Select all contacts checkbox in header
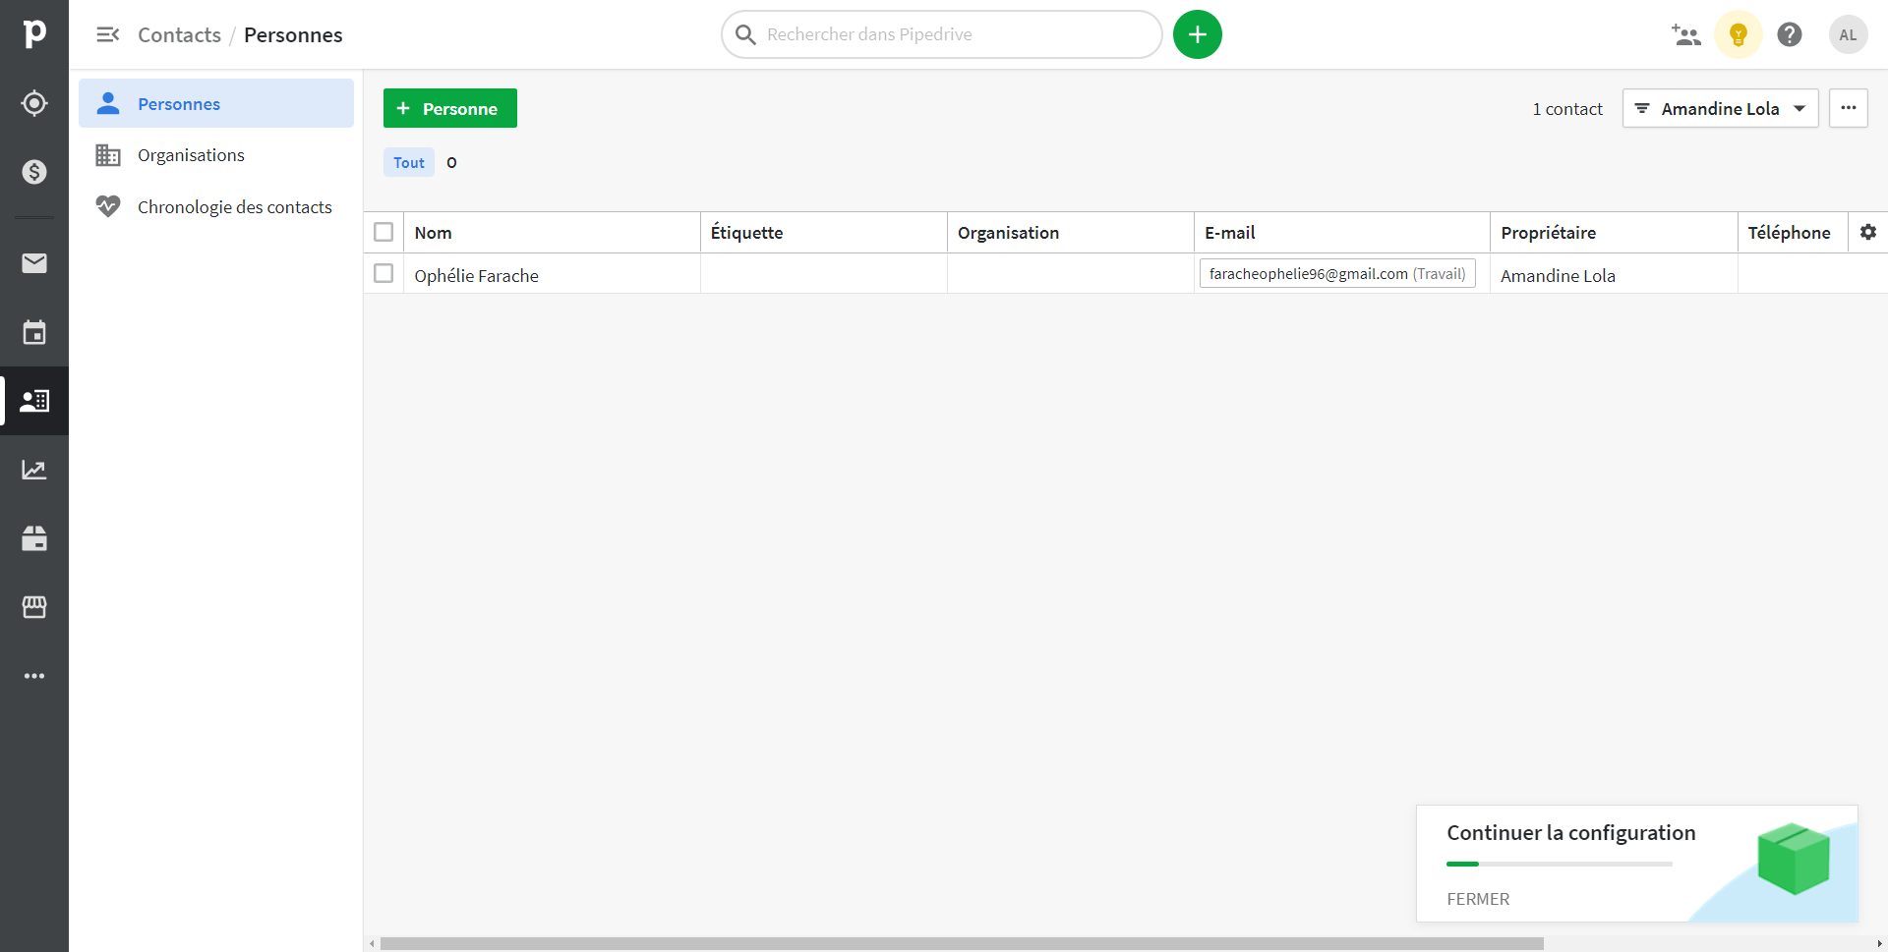1888x952 pixels. 383,232
